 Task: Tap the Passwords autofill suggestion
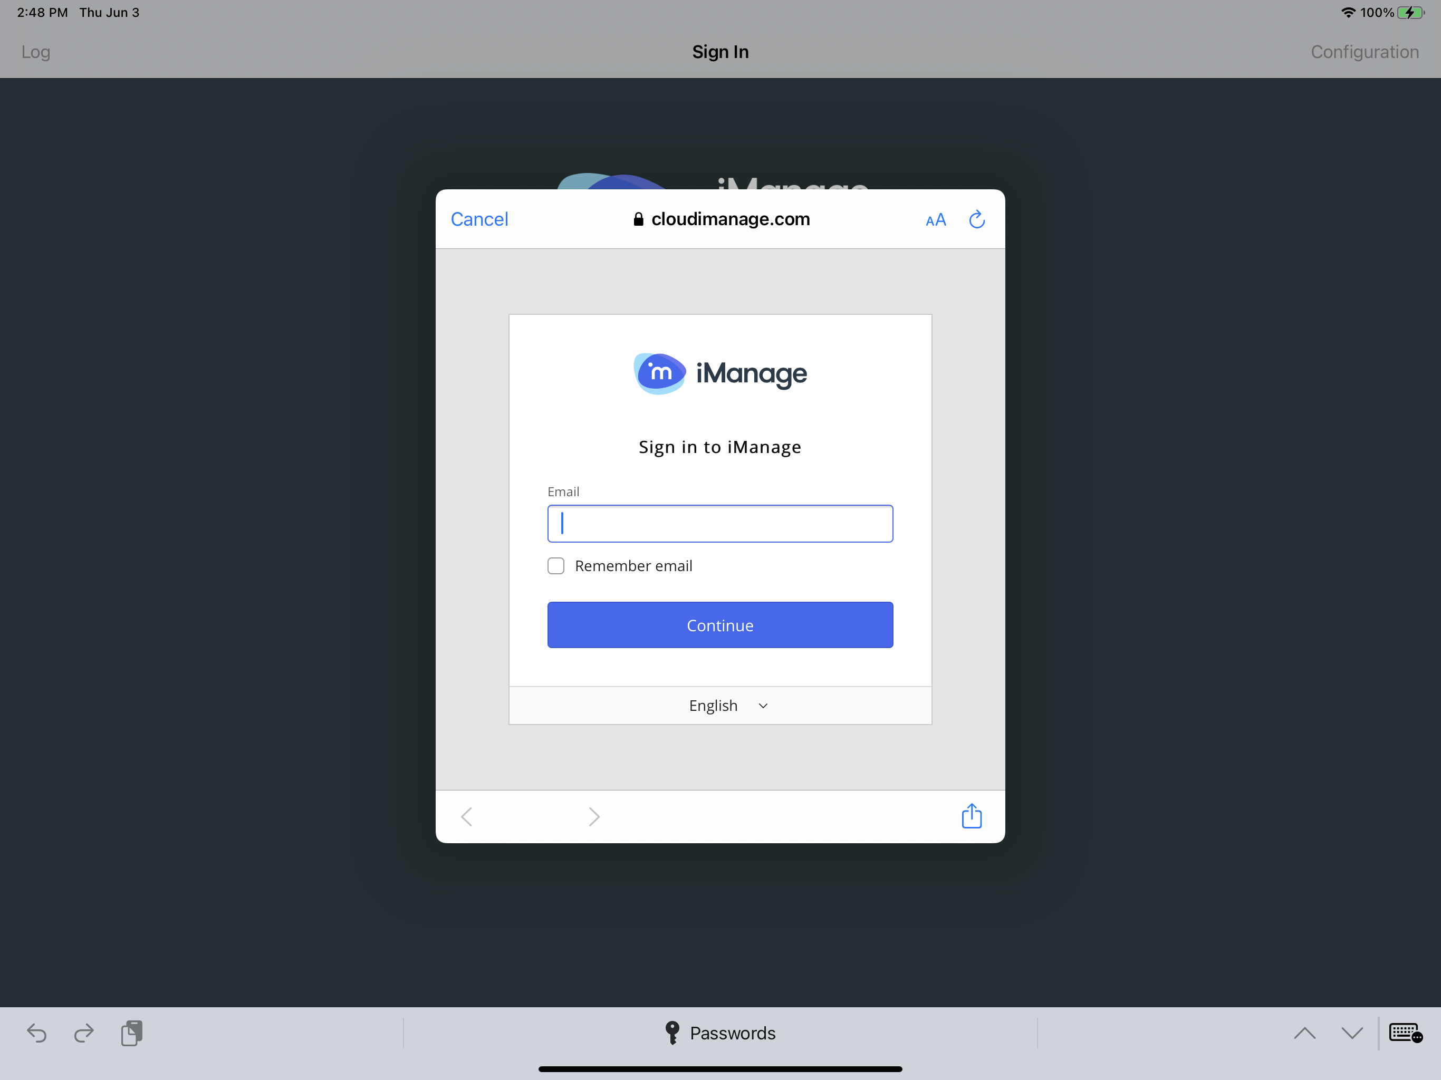point(720,1033)
